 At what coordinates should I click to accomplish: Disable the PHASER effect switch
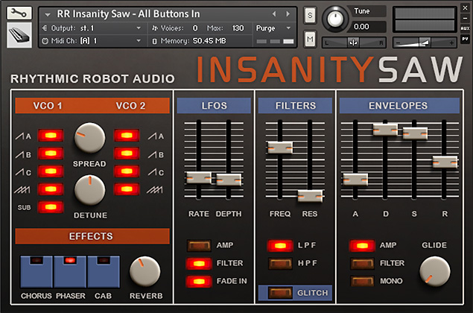(x=70, y=272)
